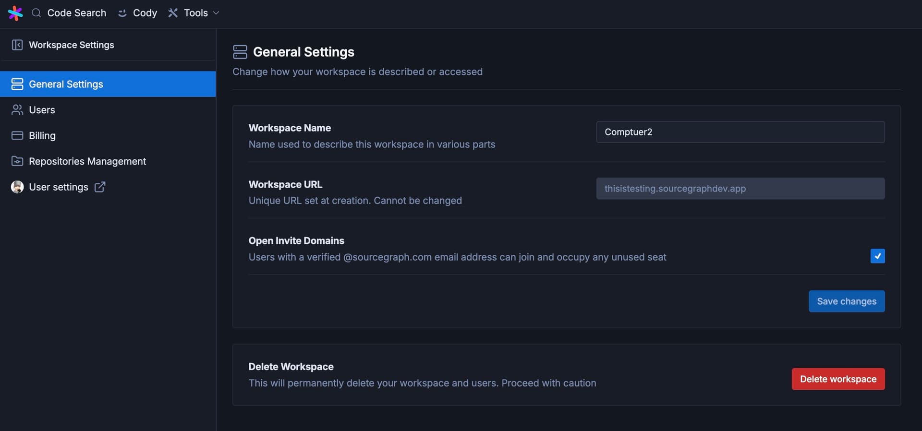Click the General Settings sidebar icon
Image resolution: width=922 pixels, height=431 pixels.
17,84
